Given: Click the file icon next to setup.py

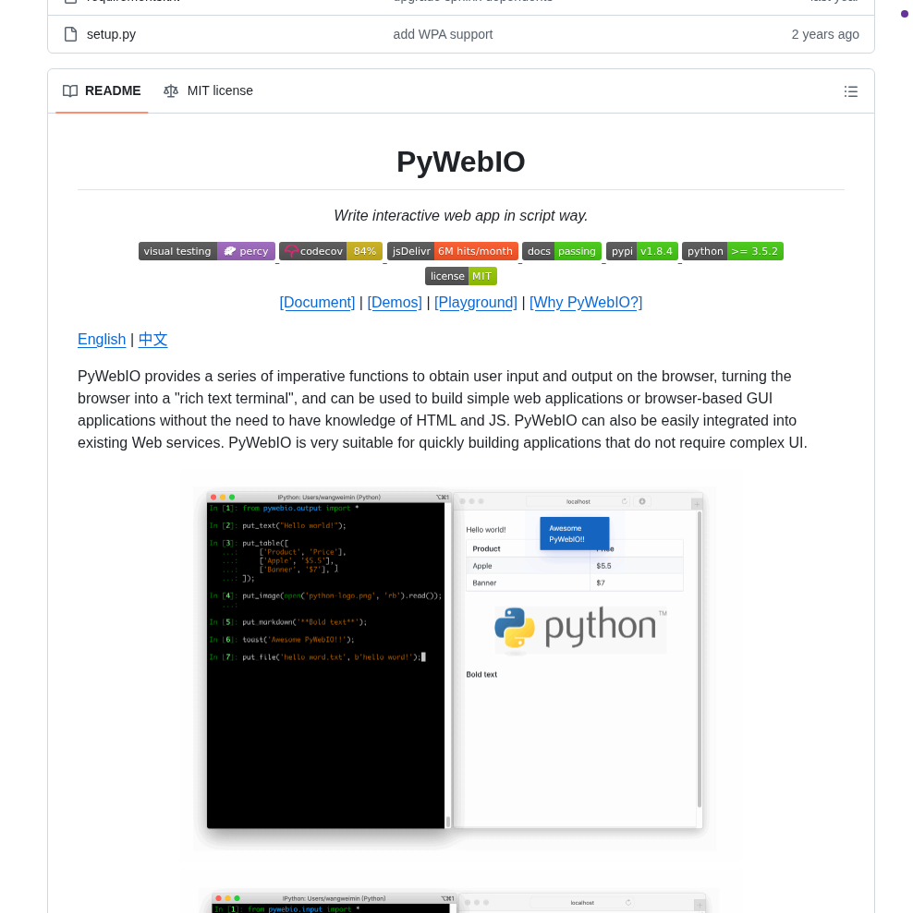Looking at the screenshot, I should tap(70, 34).
